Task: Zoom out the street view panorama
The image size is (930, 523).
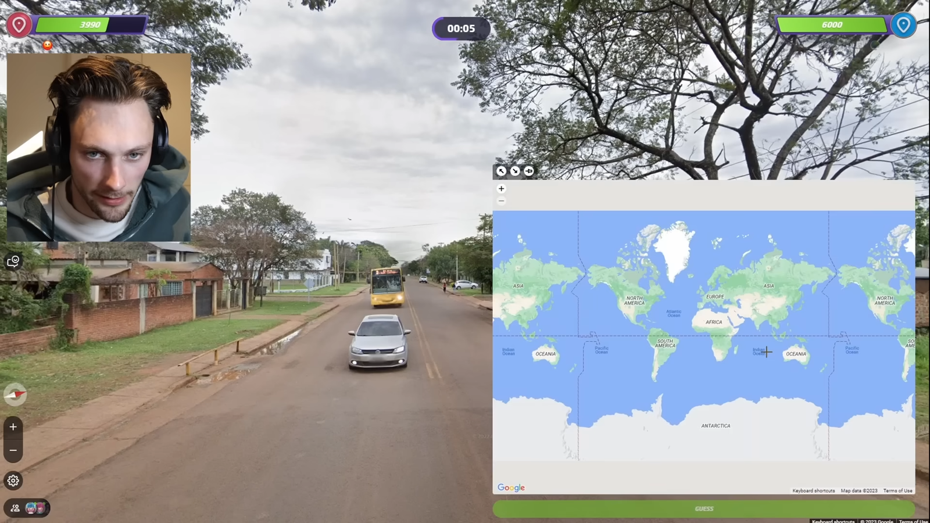Action: 13,450
